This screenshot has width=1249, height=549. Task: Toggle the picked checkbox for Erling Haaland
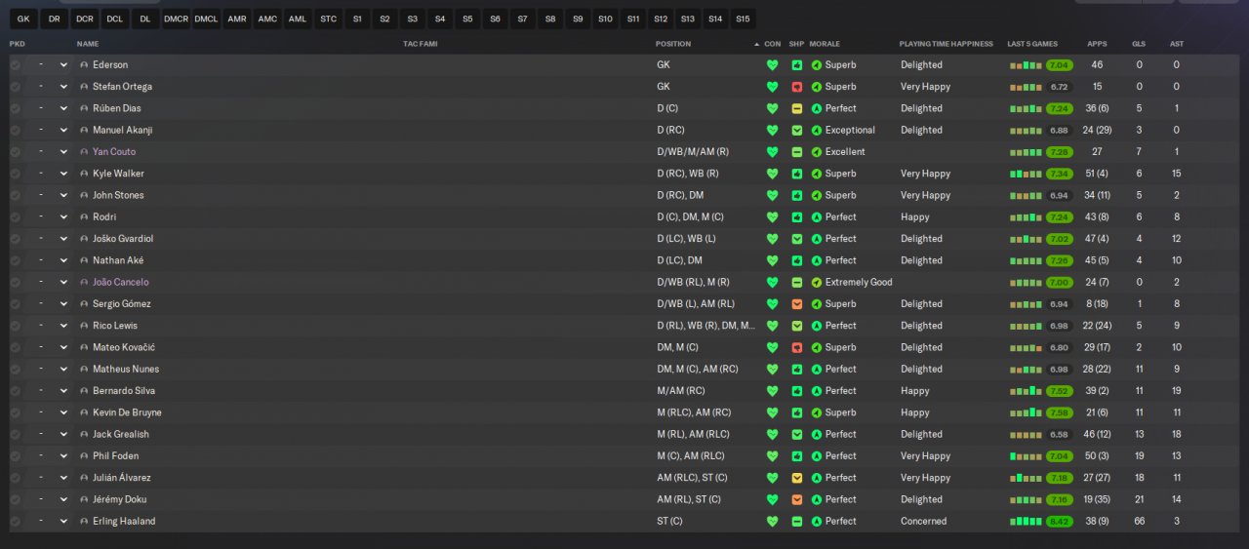point(15,521)
